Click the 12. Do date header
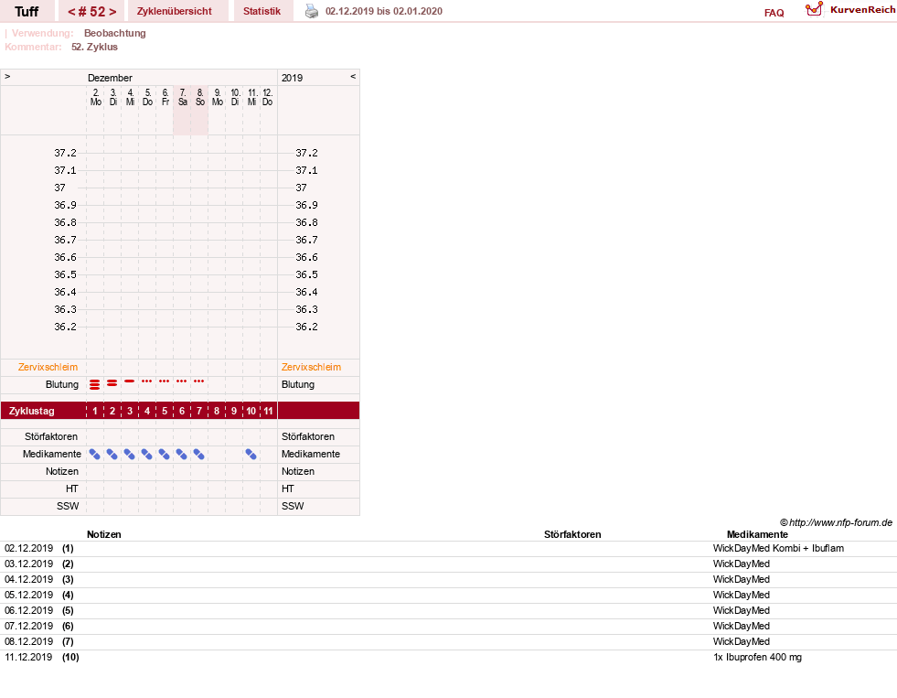 coord(268,97)
